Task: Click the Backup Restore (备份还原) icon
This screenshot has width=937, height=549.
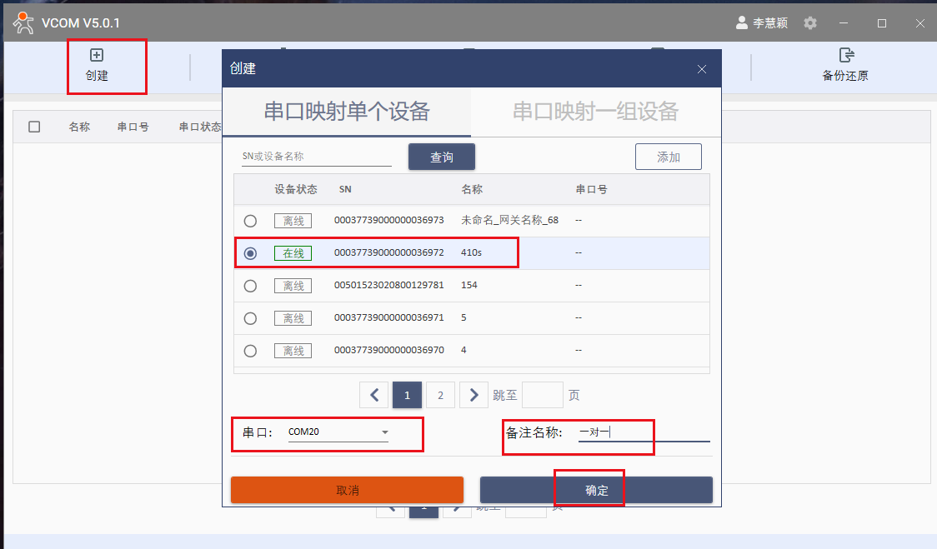Action: point(846,56)
